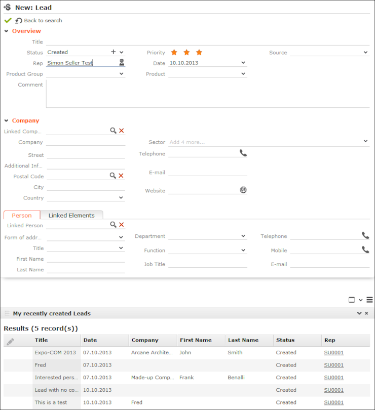
Task: Click the Mobile phone icon
Action: point(365,250)
